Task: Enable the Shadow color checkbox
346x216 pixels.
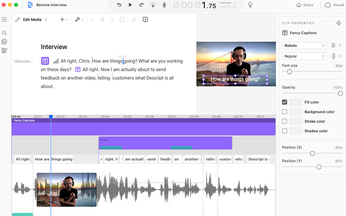Action: point(285,130)
